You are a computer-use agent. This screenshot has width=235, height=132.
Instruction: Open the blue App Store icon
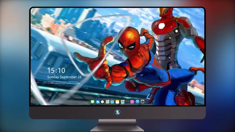(138, 102)
